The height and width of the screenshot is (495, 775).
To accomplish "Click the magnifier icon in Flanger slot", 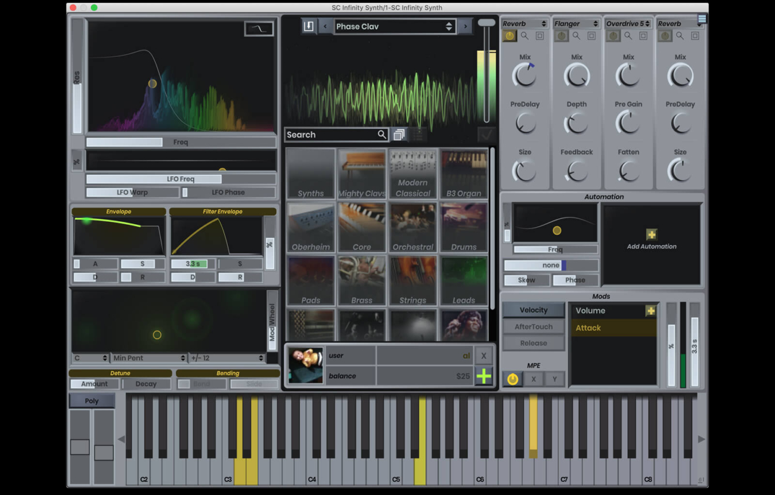I will coord(576,36).
